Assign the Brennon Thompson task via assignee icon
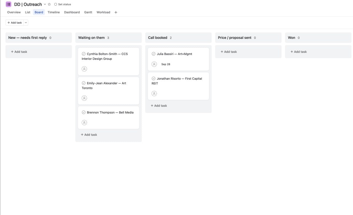The width and height of the screenshot is (353, 215). tap(84, 122)
